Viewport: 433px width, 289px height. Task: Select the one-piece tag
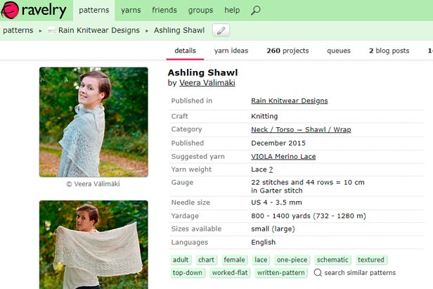(x=292, y=260)
